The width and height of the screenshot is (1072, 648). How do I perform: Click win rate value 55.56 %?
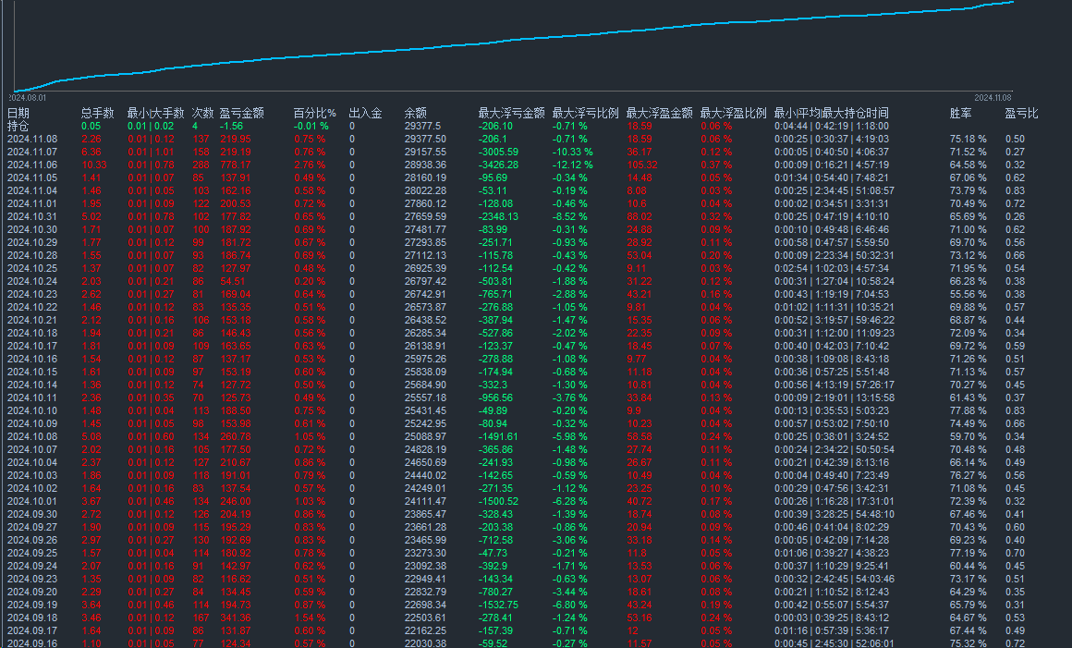point(968,294)
